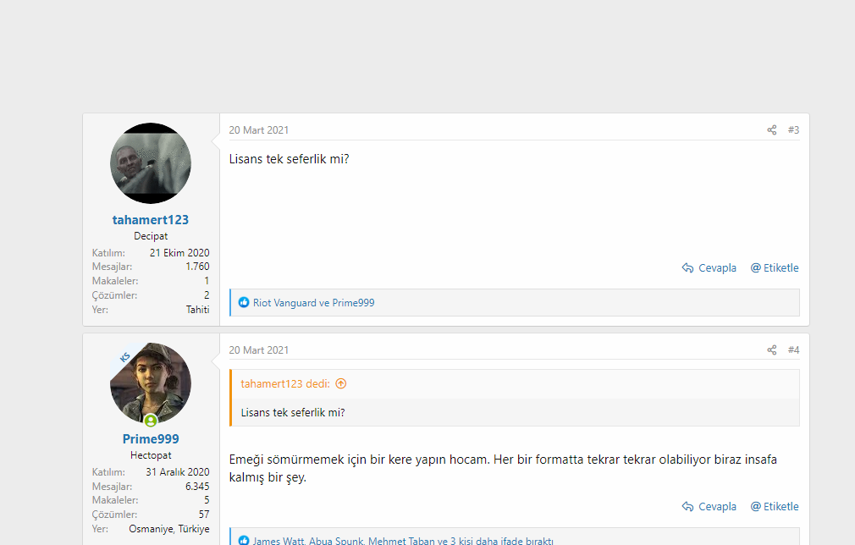
Task: Open Prime999 username profile link
Action: pyautogui.click(x=151, y=438)
